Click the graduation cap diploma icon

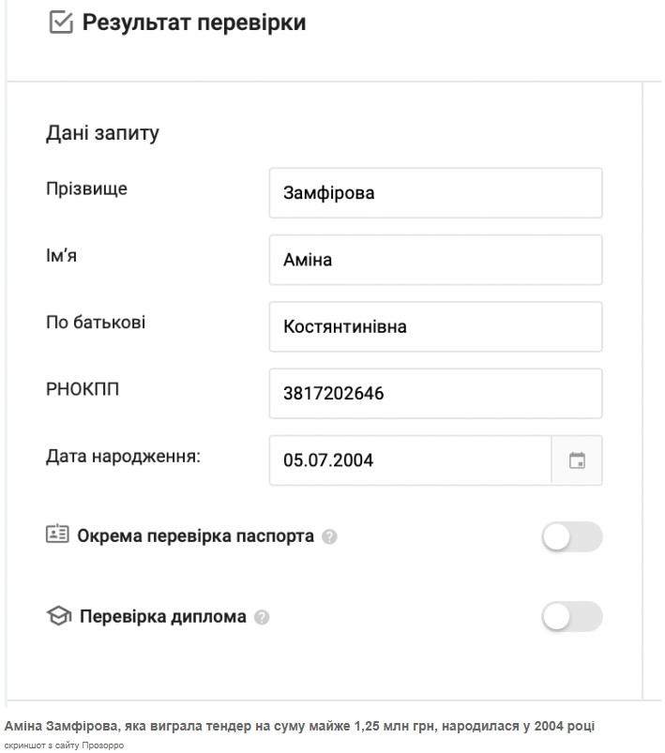(x=58, y=616)
